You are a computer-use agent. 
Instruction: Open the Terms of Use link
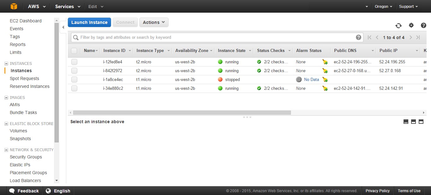[x=409, y=191]
